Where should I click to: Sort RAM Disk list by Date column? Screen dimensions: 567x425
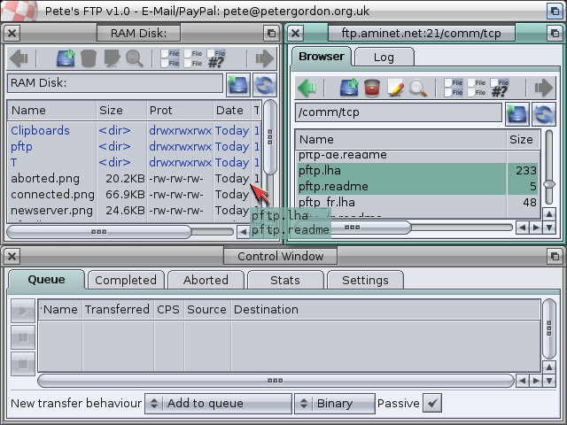(232, 110)
